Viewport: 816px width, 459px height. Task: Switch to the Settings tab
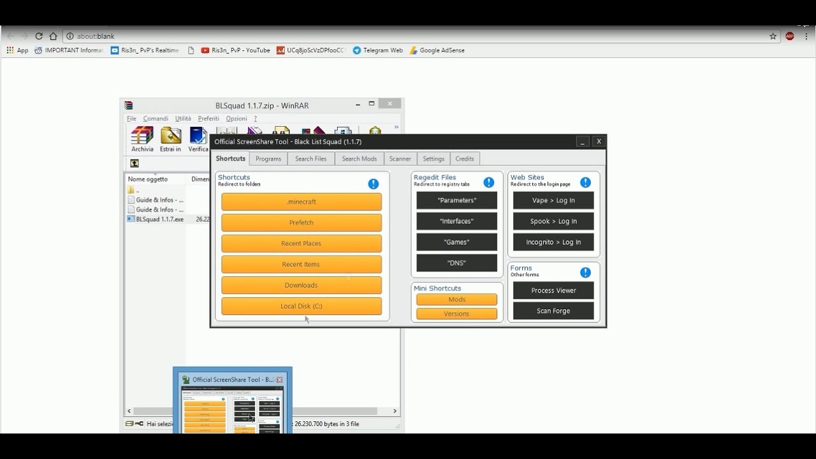[433, 159]
